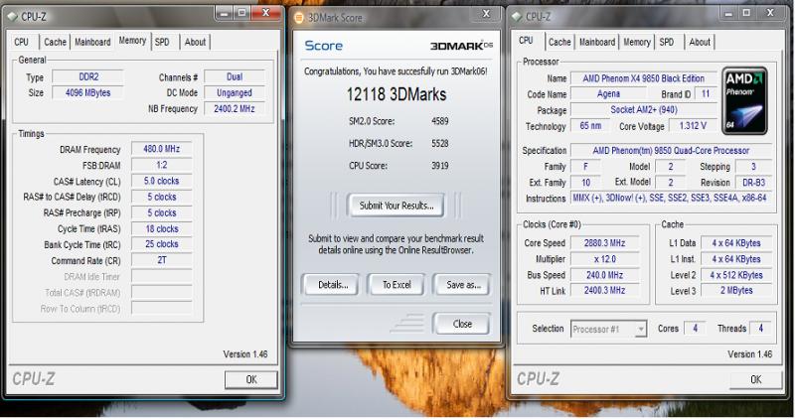Minimize the right CPU-Z window
This screenshot has height=419, width=795.
pyautogui.click(x=728, y=14)
